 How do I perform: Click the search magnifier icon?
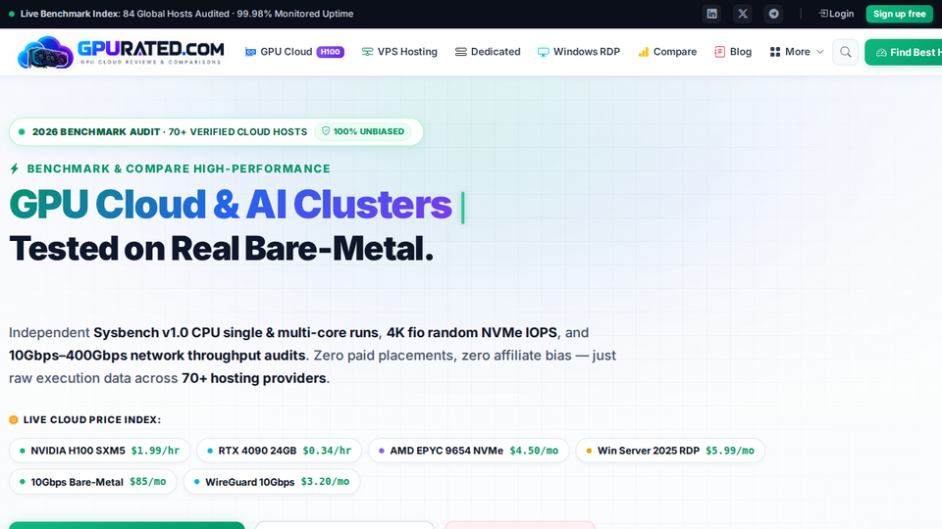point(845,52)
